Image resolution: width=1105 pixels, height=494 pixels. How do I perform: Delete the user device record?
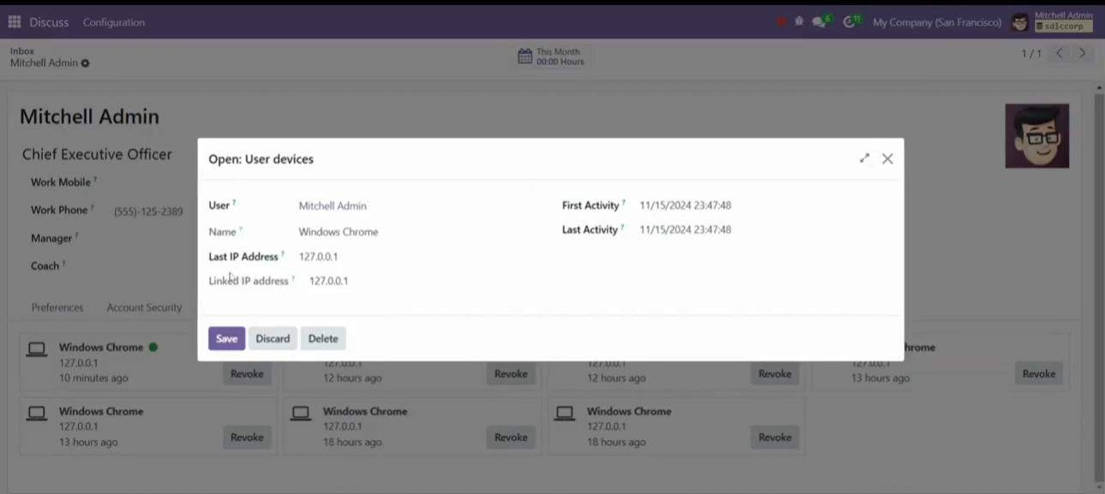pyautogui.click(x=323, y=338)
